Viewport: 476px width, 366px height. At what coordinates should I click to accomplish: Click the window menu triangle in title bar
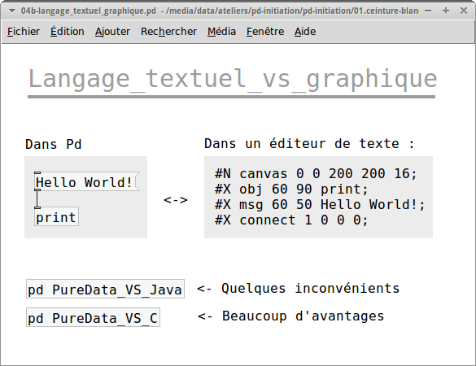(12, 11)
